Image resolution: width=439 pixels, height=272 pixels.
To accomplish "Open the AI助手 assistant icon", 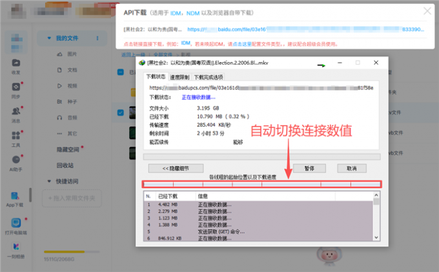I will pos(15,160).
